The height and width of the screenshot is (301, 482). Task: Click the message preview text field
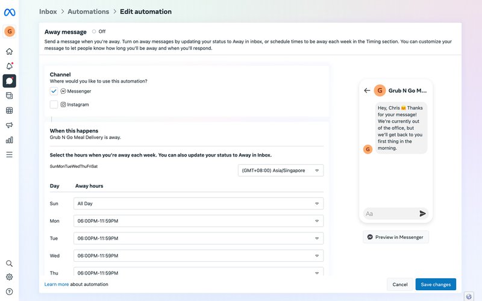point(389,214)
